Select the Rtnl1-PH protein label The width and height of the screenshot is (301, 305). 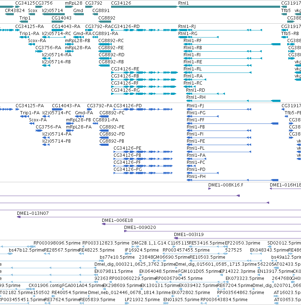196,177
